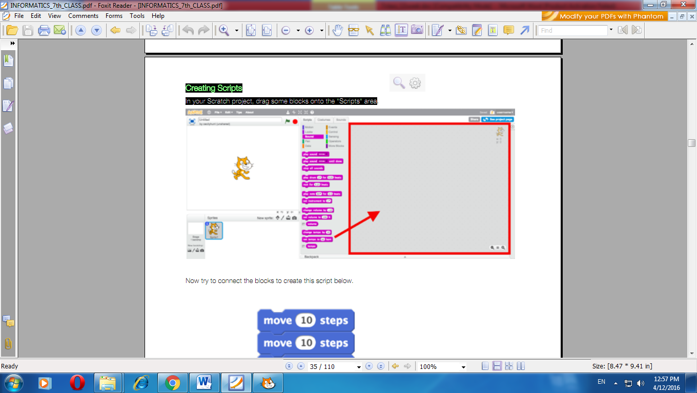The image size is (697, 393).
Task: Jump to last page in status bar
Action: 381,366
